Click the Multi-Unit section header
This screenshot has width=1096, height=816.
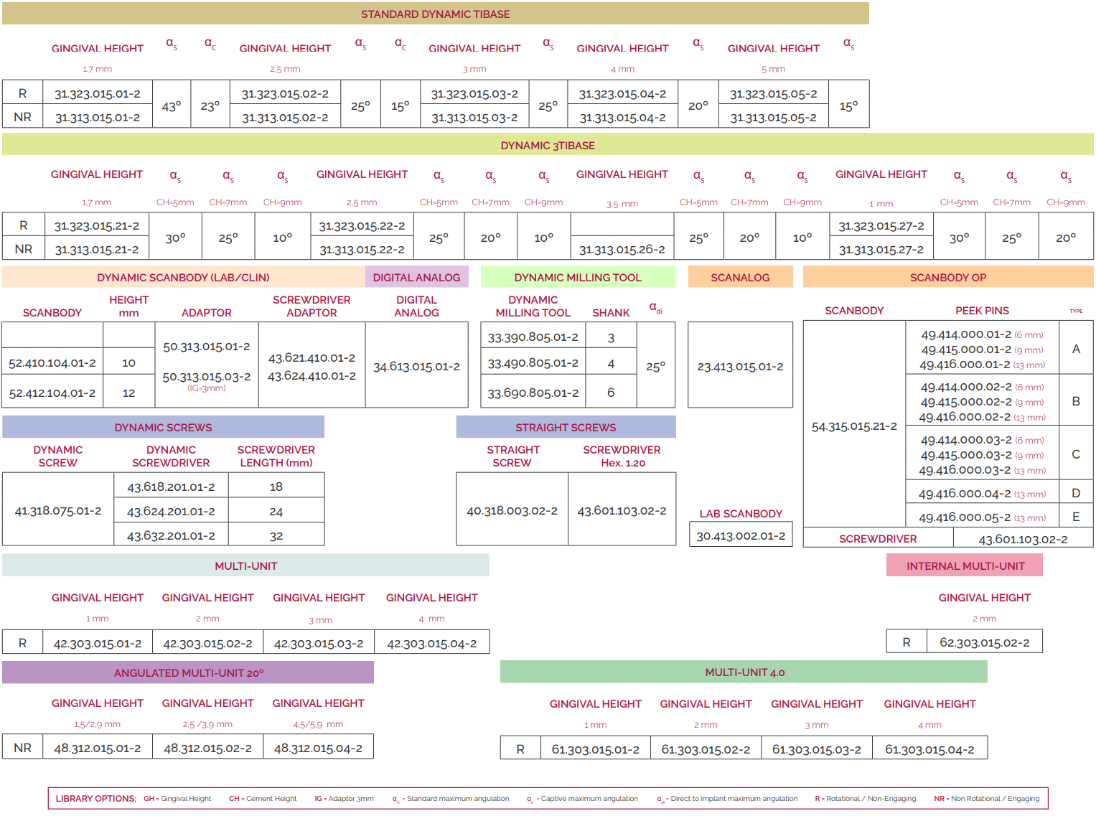[x=245, y=566]
